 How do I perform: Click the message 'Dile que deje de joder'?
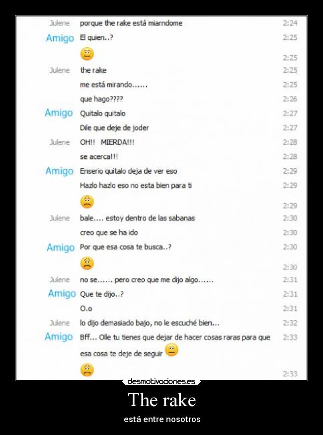click(114, 128)
